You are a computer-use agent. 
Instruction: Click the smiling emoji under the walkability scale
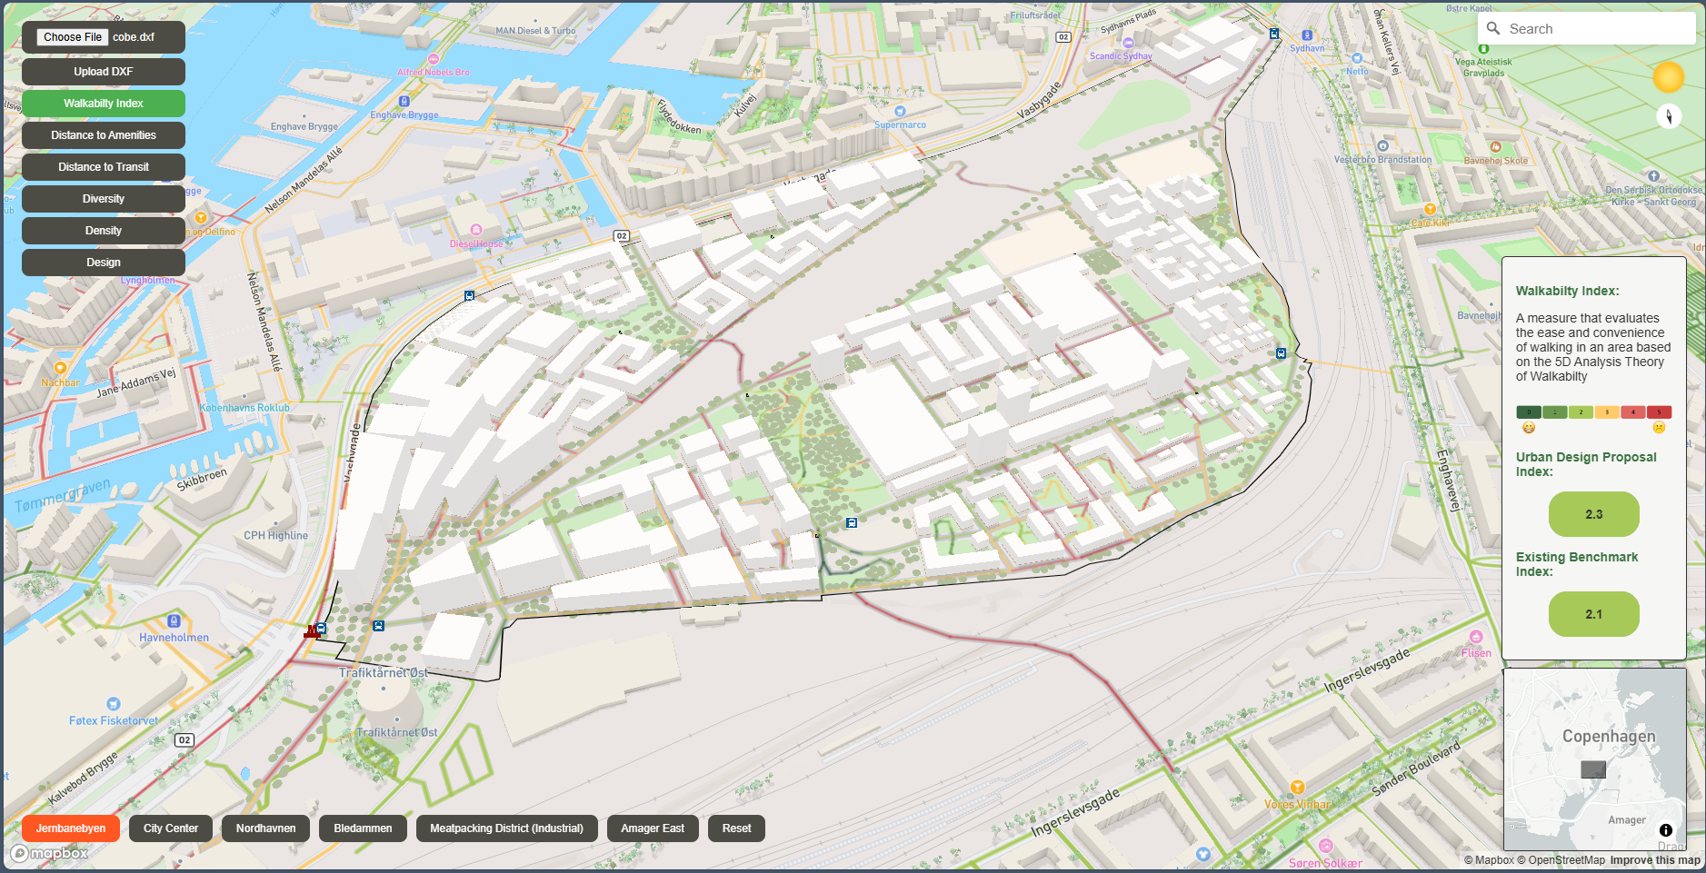pyautogui.click(x=1529, y=427)
